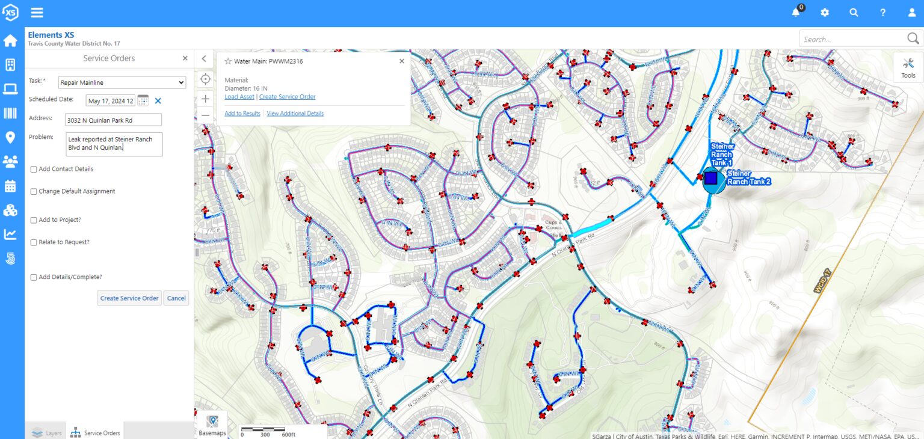This screenshot has width=924, height=439.
Task: Open the notifications bell icon
Action: (796, 12)
